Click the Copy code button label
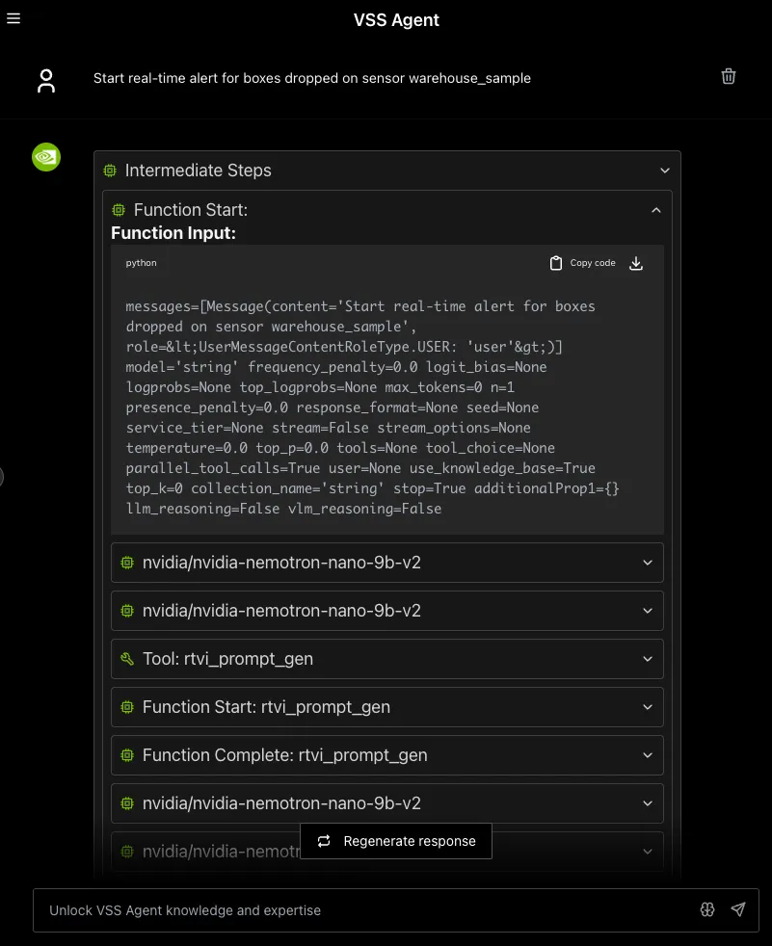 [x=593, y=263]
